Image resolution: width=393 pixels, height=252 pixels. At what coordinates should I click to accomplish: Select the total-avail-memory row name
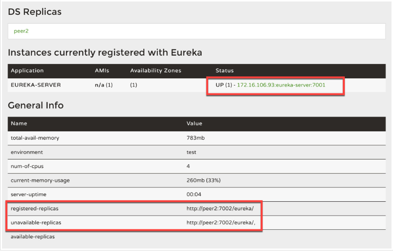35,138
